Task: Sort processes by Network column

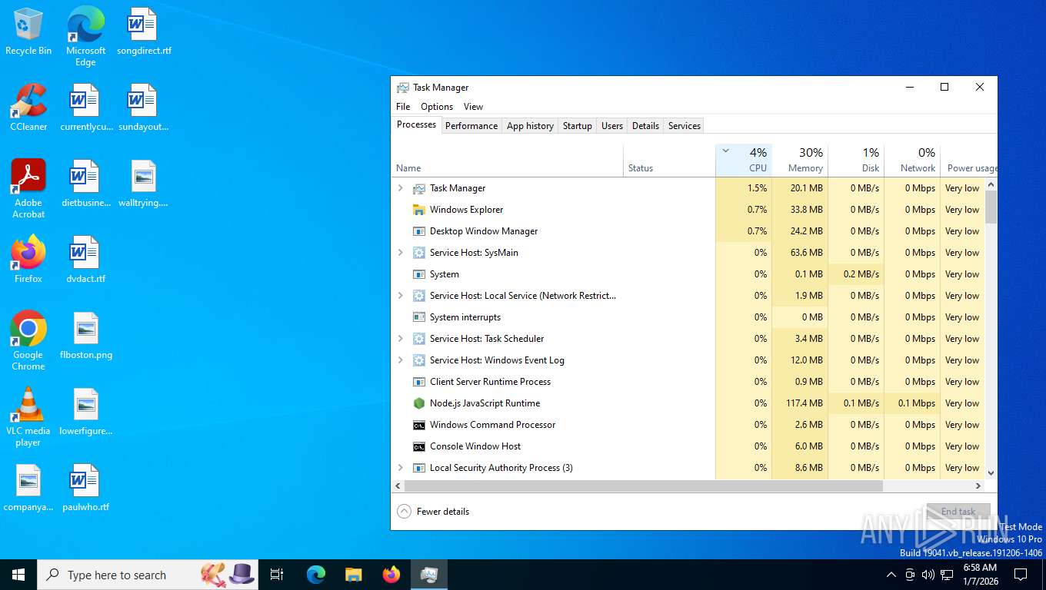Action: tap(912, 161)
